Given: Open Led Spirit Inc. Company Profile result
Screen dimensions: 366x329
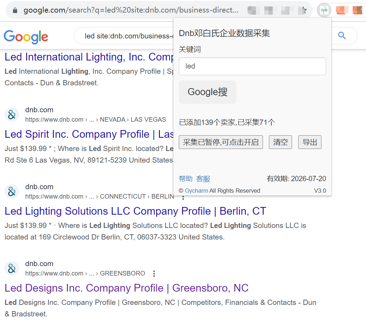Looking at the screenshot, I should point(89,134).
